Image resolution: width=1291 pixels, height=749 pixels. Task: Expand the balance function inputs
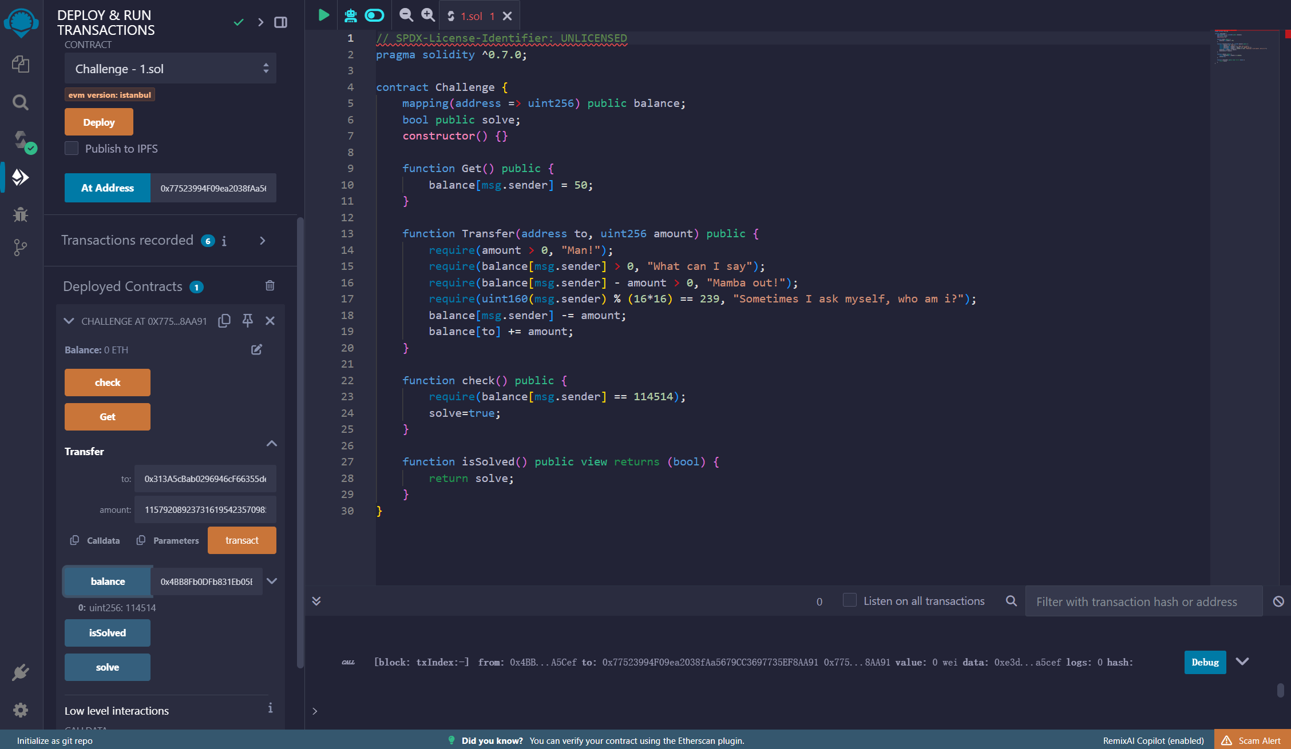click(x=272, y=581)
